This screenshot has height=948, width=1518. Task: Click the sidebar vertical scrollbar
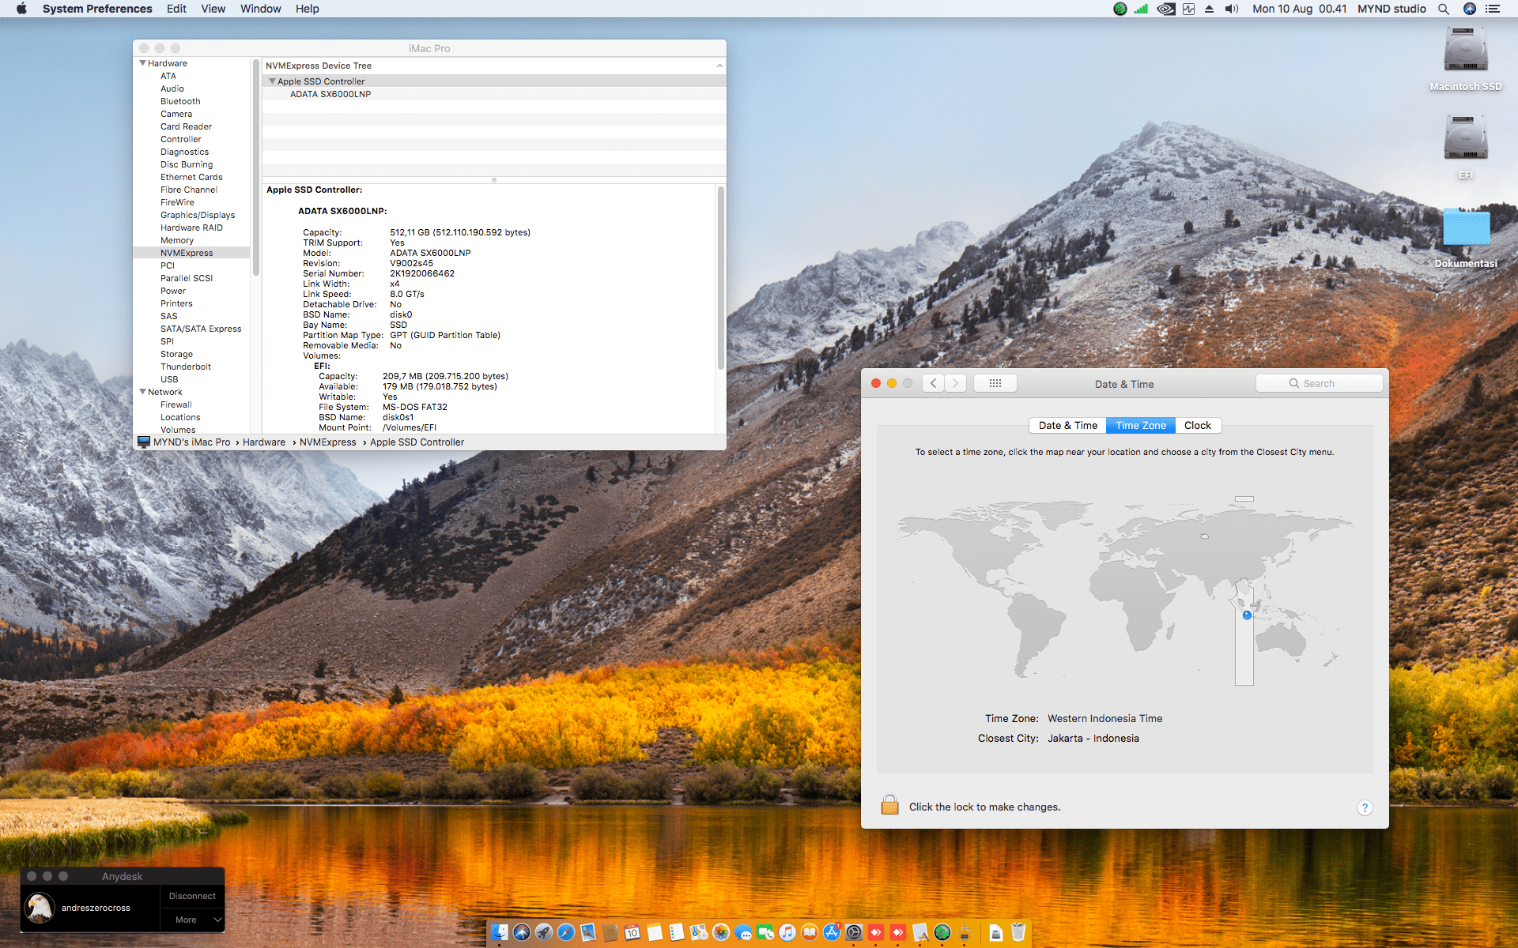tap(255, 166)
